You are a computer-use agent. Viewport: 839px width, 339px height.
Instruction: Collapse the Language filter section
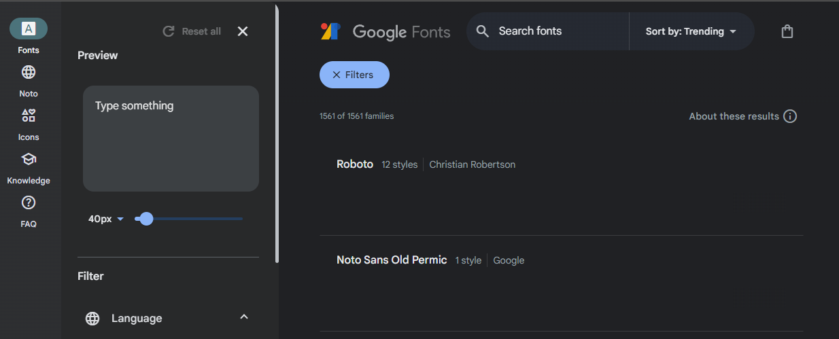[244, 317]
